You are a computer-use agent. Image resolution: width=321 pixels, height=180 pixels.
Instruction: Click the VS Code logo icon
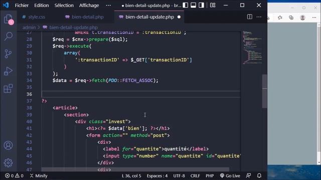(6, 5)
